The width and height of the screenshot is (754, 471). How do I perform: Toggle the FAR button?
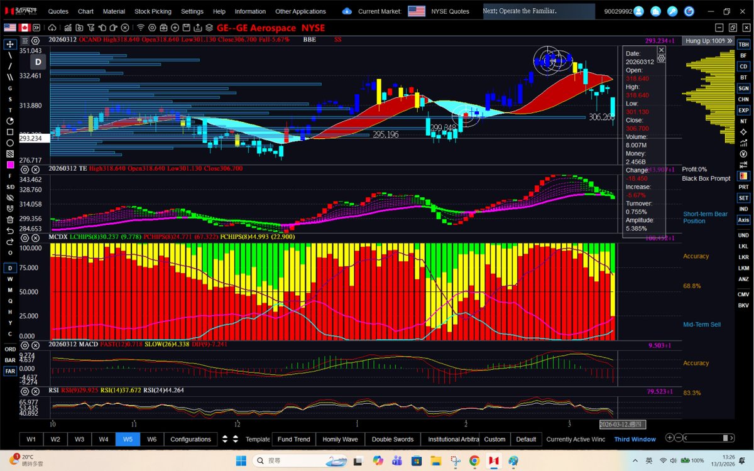10,371
